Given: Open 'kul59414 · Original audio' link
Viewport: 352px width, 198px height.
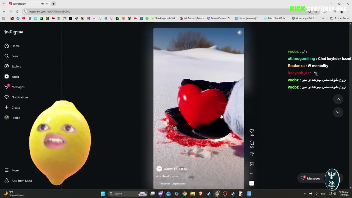Looking at the screenshot, I should pos(172,184).
